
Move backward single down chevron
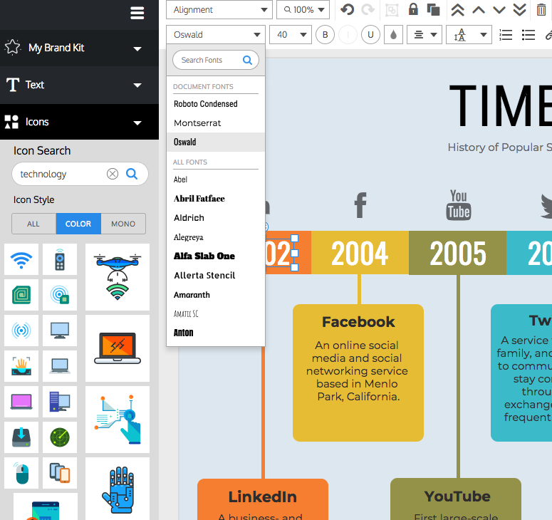(499, 10)
